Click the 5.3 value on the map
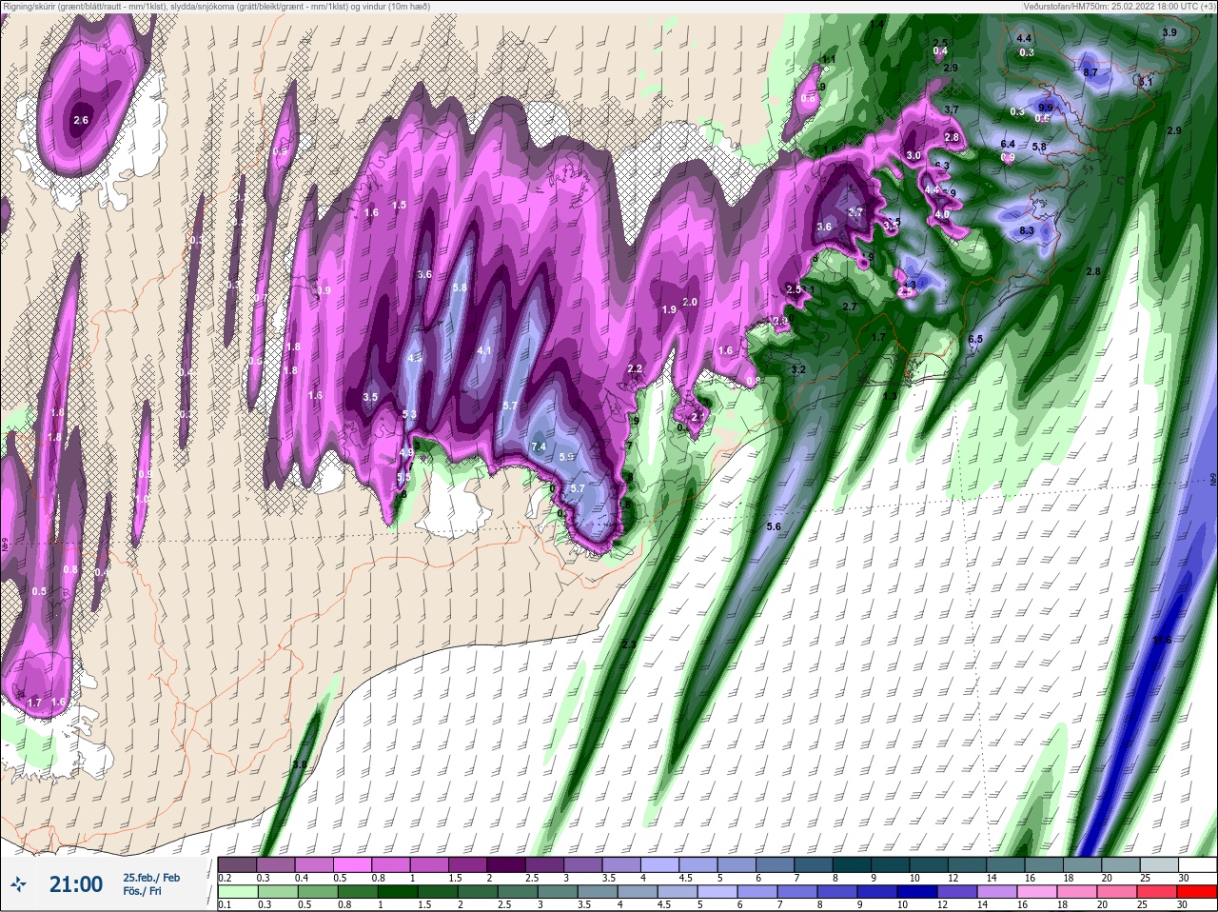This screenshot has height=912, width=1218. (x=410, y=414)
